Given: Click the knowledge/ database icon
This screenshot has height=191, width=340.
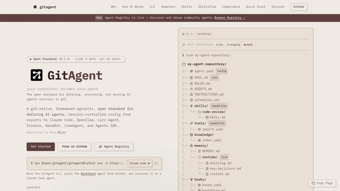Looking at the screenshot, I should [191, 135].
